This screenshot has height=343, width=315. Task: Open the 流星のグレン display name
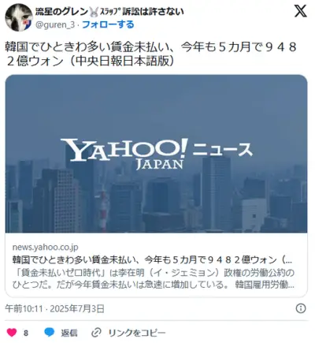click(x=62, y=12)
